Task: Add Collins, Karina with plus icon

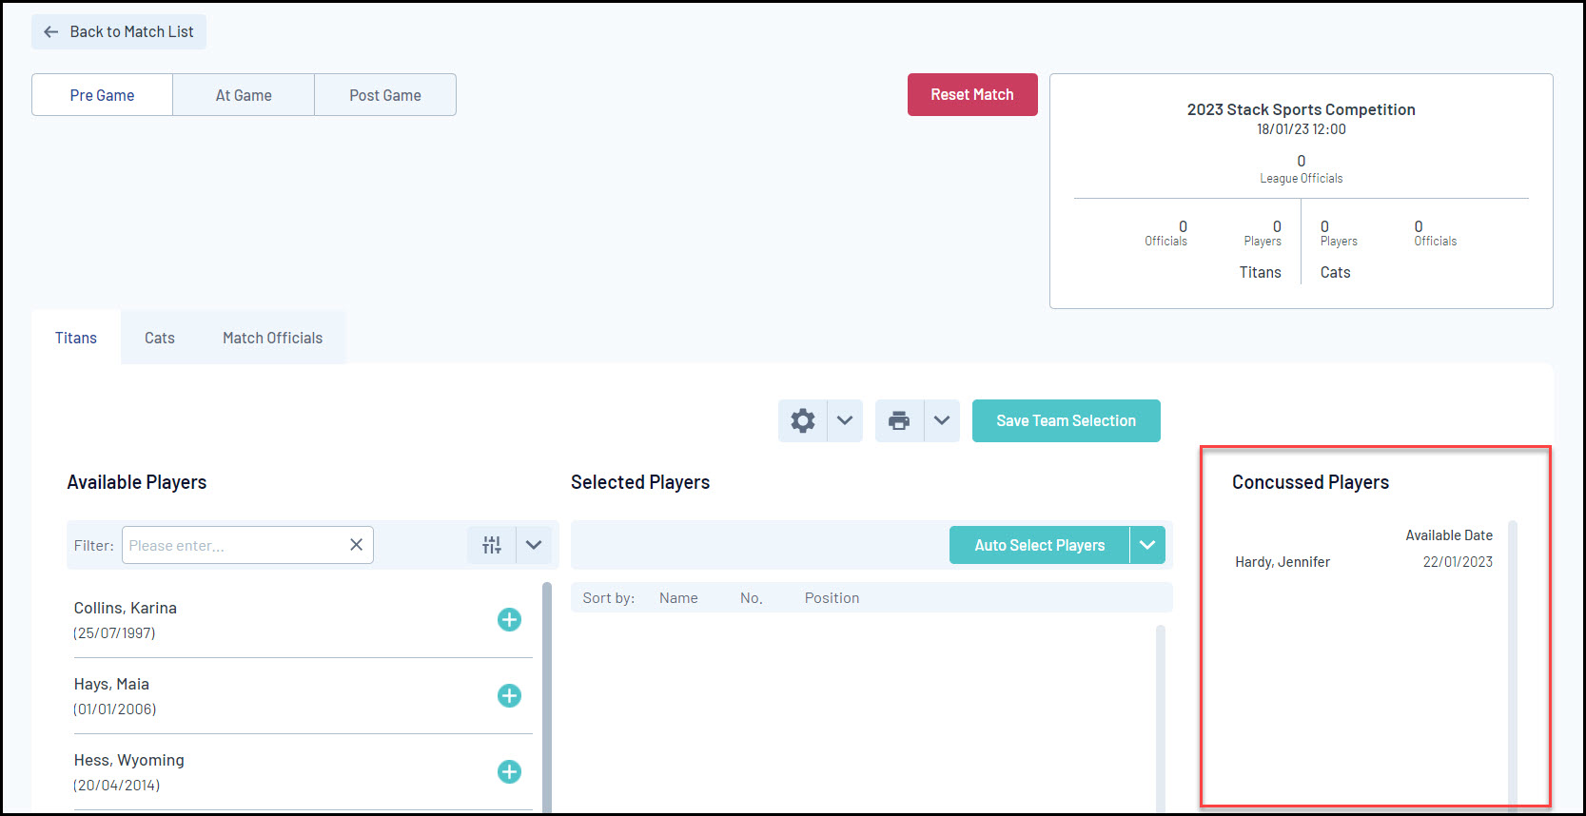Action: pos(509,620)
